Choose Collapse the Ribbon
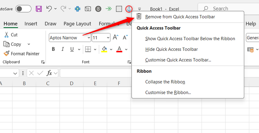The height and width of the screenshot is (133, 259). pyautogui.click(x=188, y=82)
